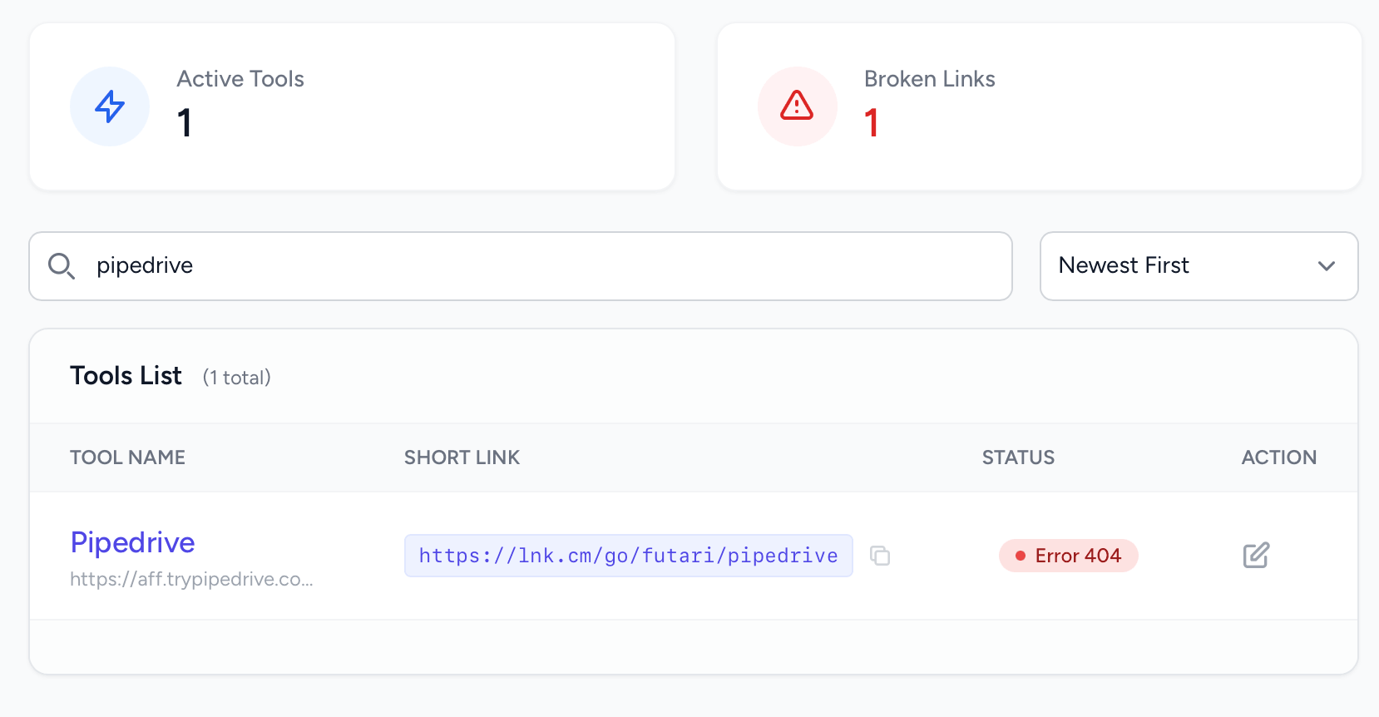Image resolution: width=1379 pixels, height=717 pixels.
Task: Click the magnifying glass search icon
Action: 62,266
